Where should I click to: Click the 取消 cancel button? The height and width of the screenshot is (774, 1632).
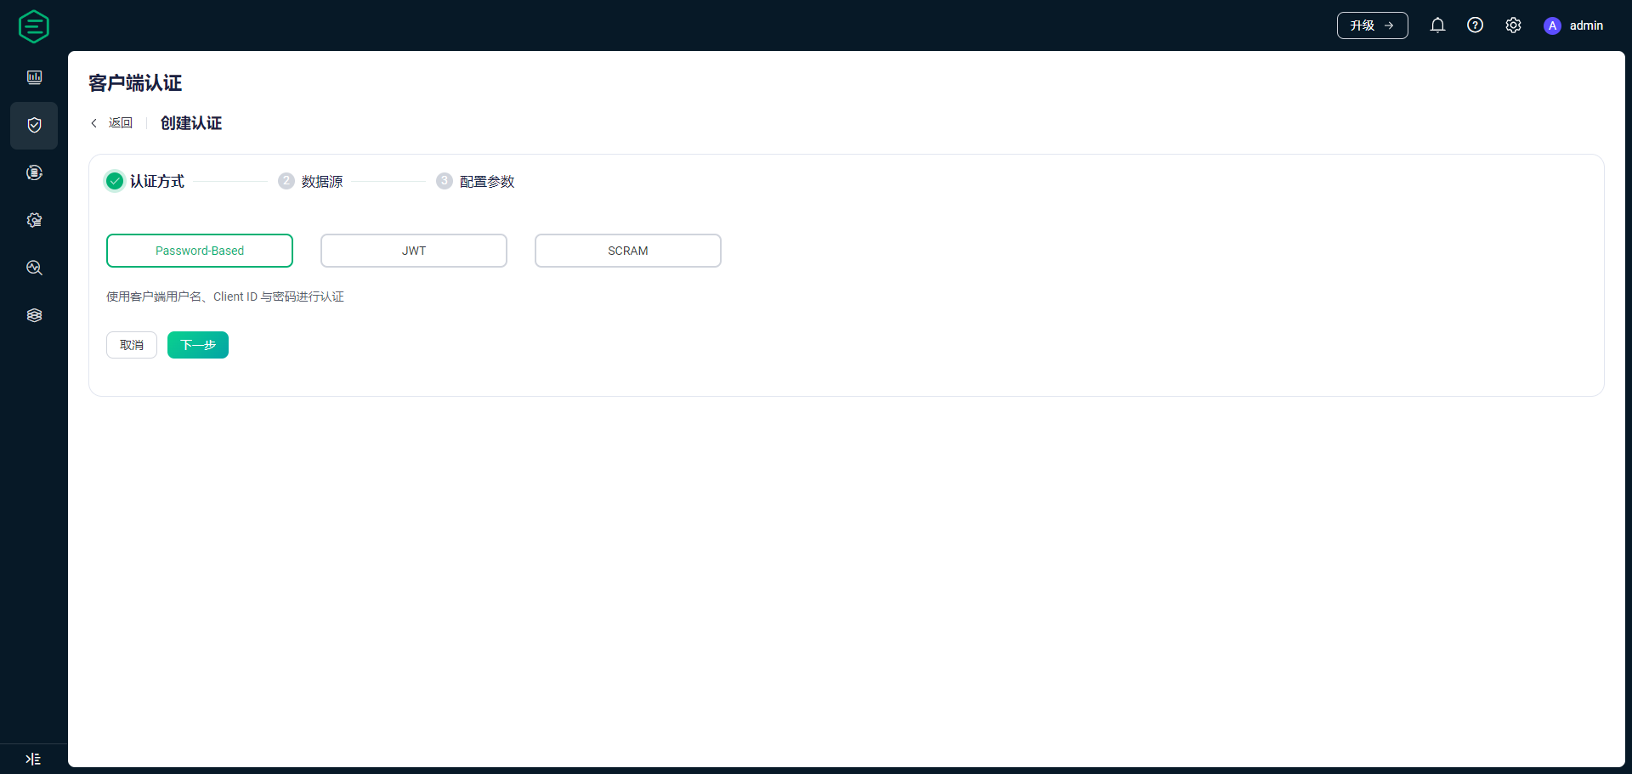point(132,345)
